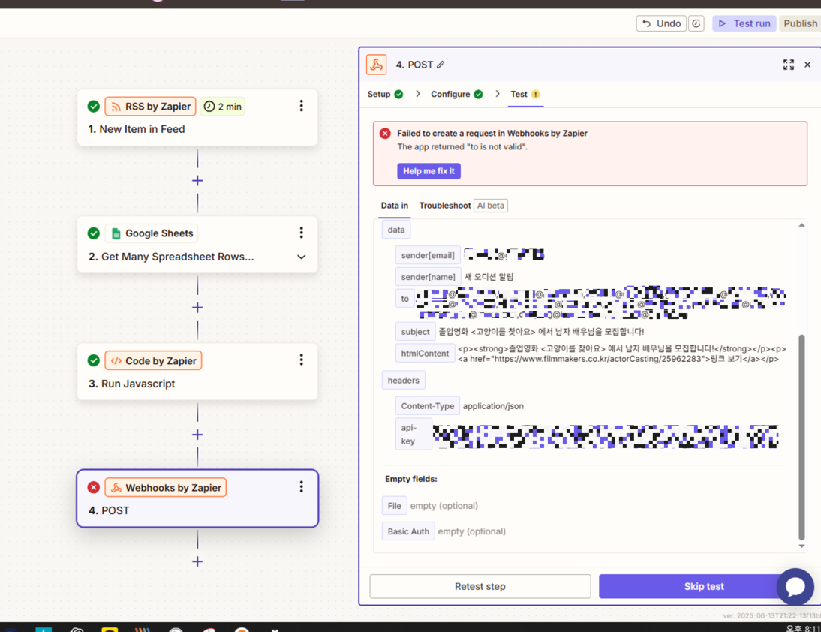Viewport: 821px width, 632px height.
Task: Click Retest step
Action: [x=480, y=586]
